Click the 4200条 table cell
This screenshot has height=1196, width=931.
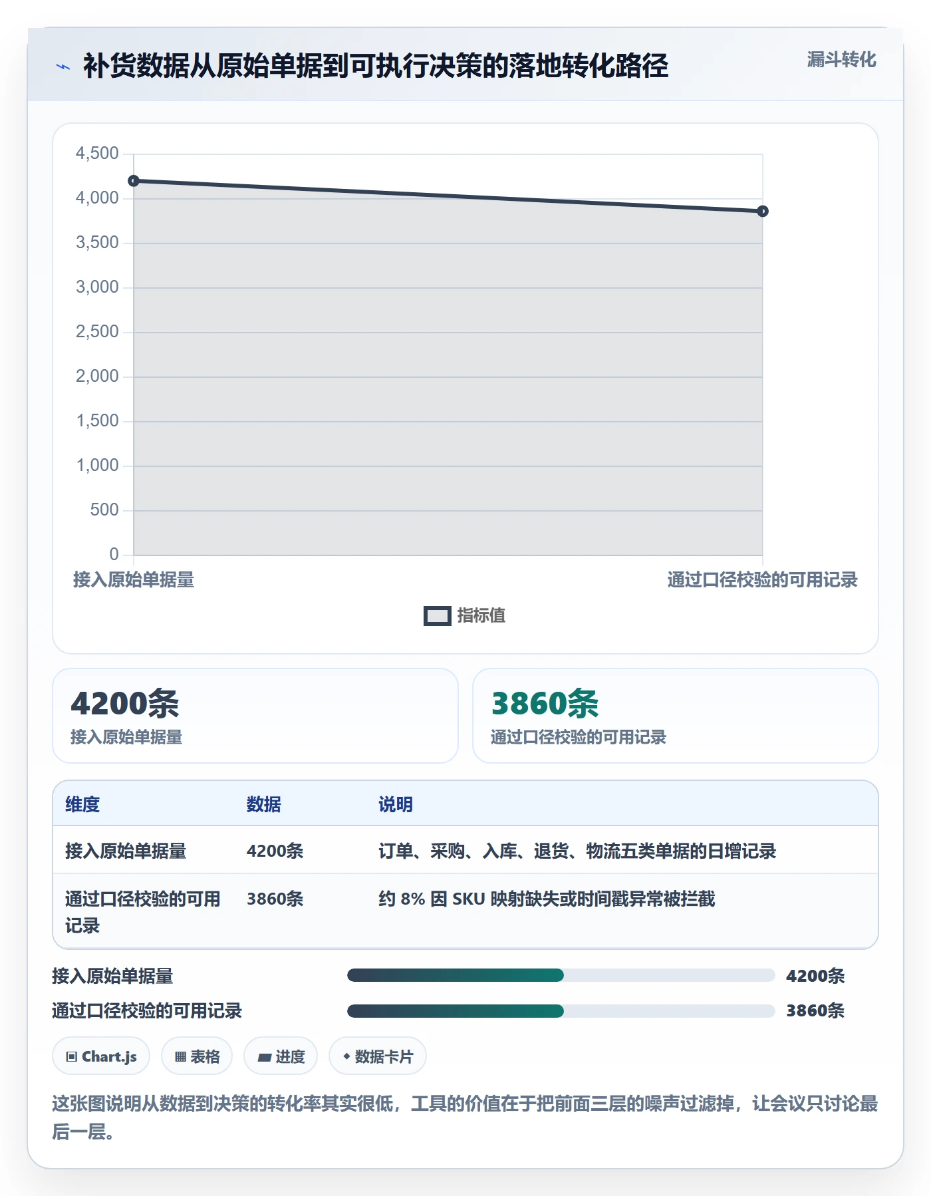click(x=275, y=851)
